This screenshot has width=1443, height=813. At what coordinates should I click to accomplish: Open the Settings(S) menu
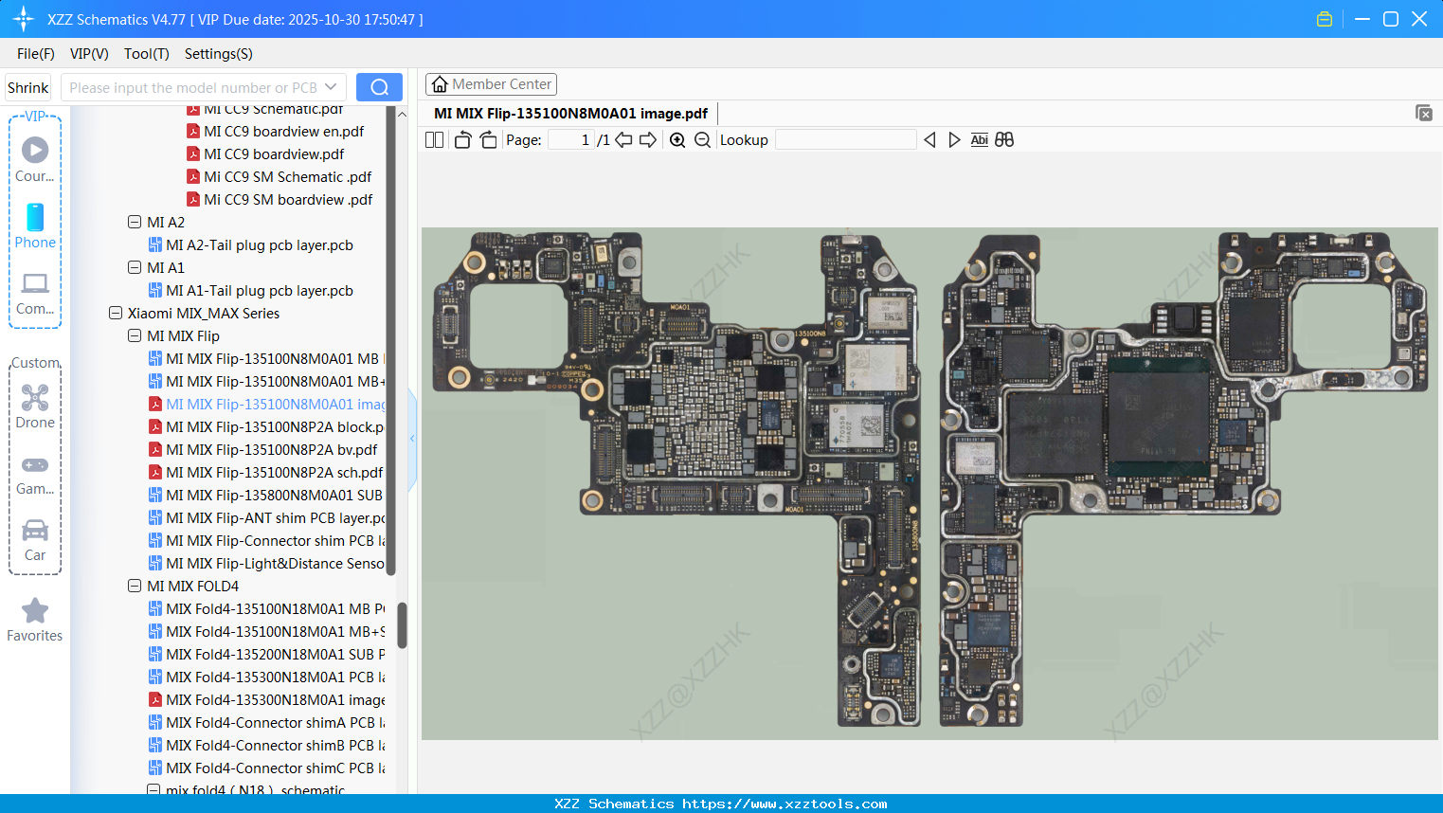pos(218,54)
